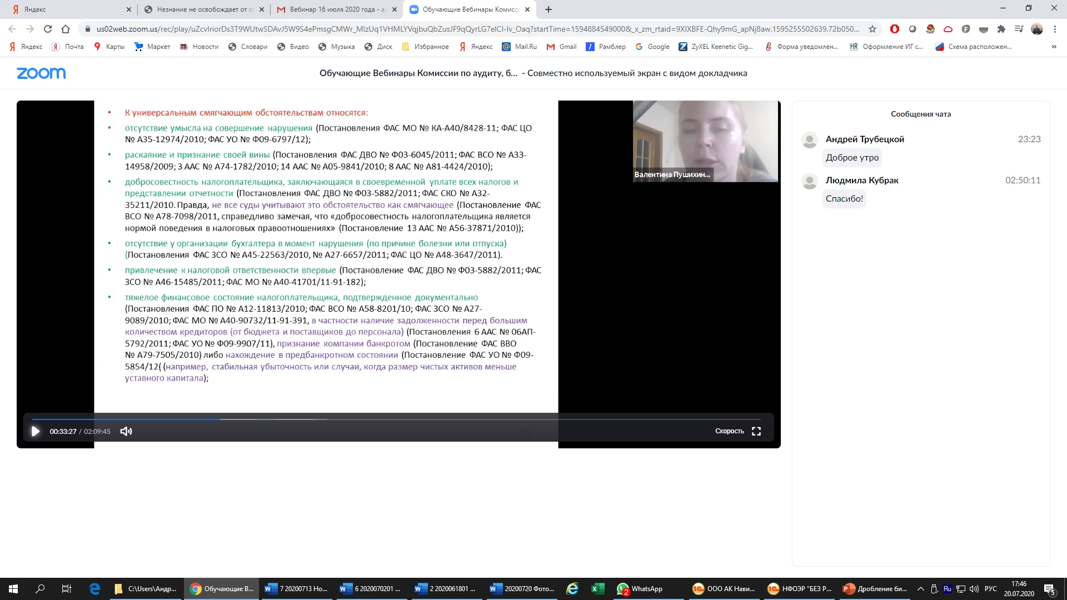Click the presenter video thumbnail
Screen dimensions: 1067x600
click(x=705, y=141)
